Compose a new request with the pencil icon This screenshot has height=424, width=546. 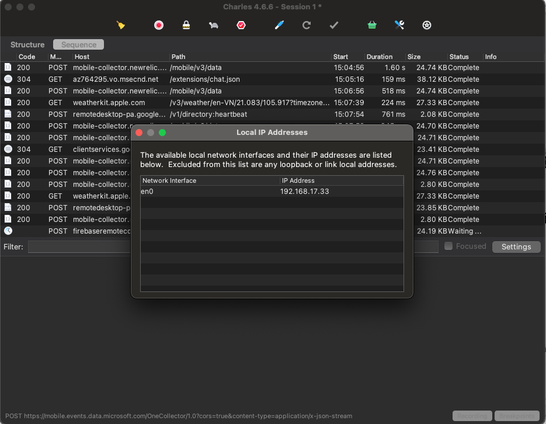279,25
